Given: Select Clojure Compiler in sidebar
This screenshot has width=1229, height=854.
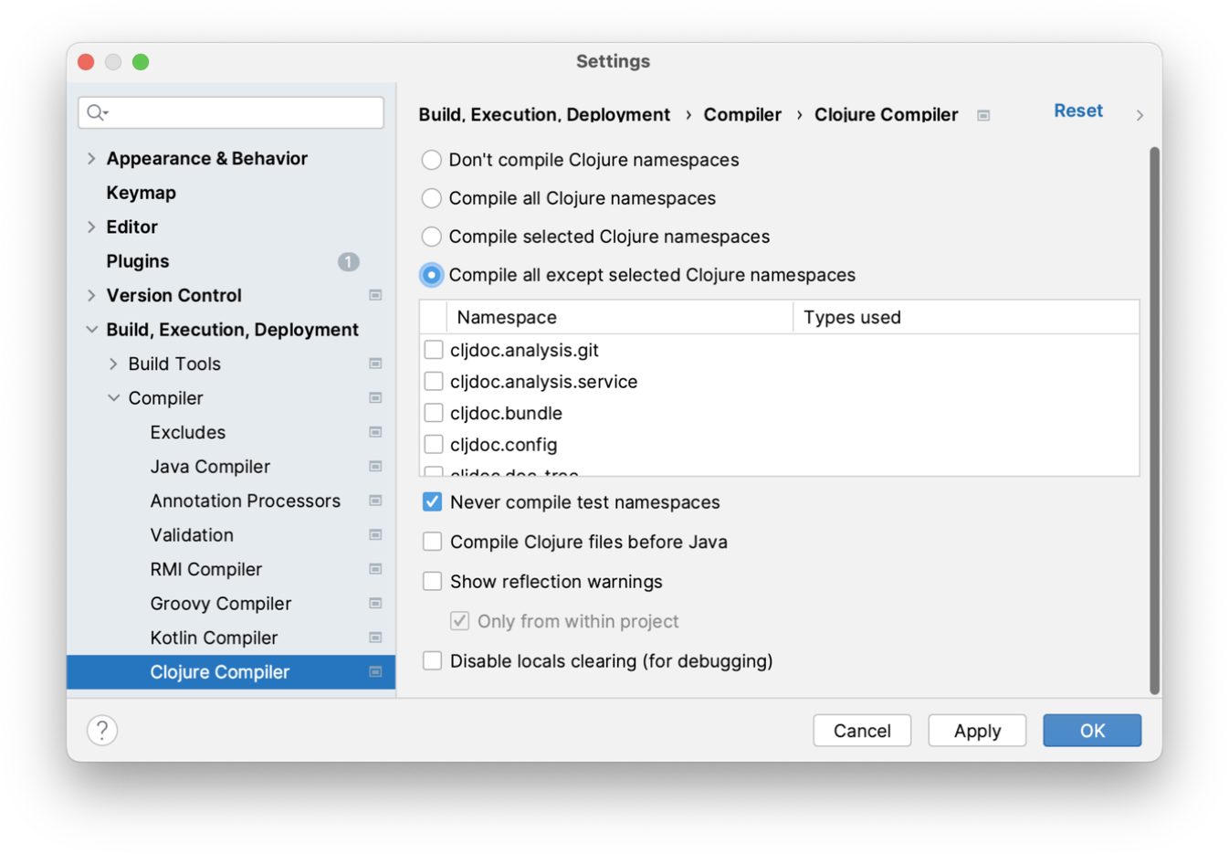Looking at the screenshot, I should click(x=231, y=672).
